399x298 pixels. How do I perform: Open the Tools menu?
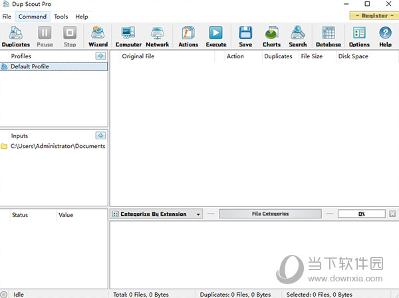click(x=61, y=17)
